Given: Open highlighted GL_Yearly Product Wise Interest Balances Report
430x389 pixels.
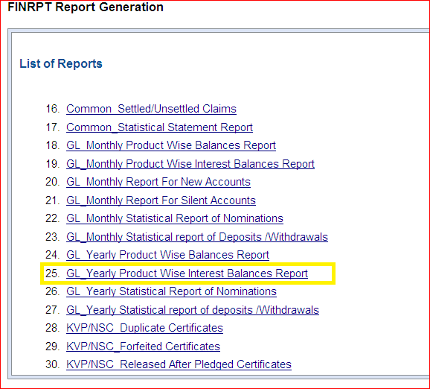Looking at the screenshot, I should coord(187,273).
